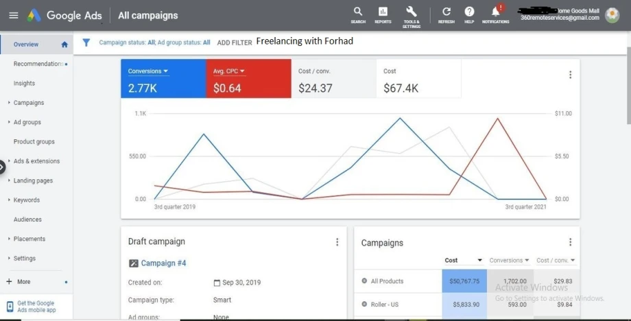Open Tools & Settings wrench icon

coord(412,13)
